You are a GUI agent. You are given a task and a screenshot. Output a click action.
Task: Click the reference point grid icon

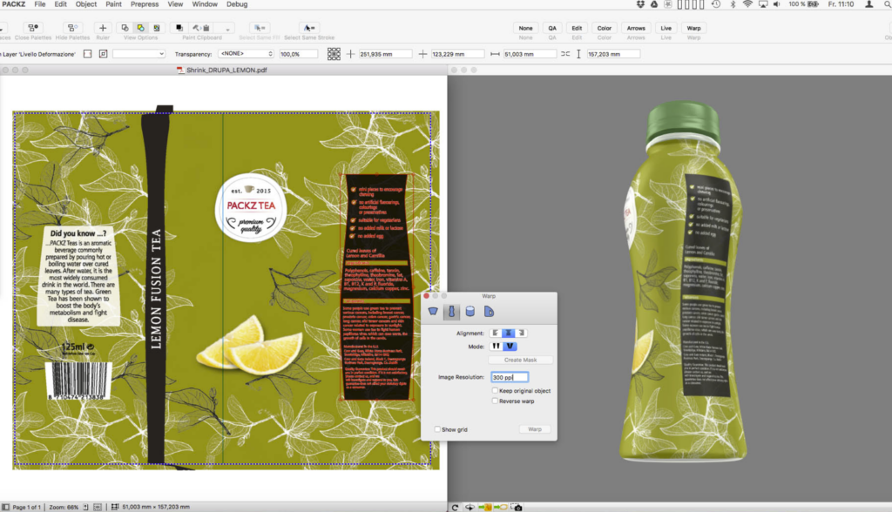[x=334, y=54]
